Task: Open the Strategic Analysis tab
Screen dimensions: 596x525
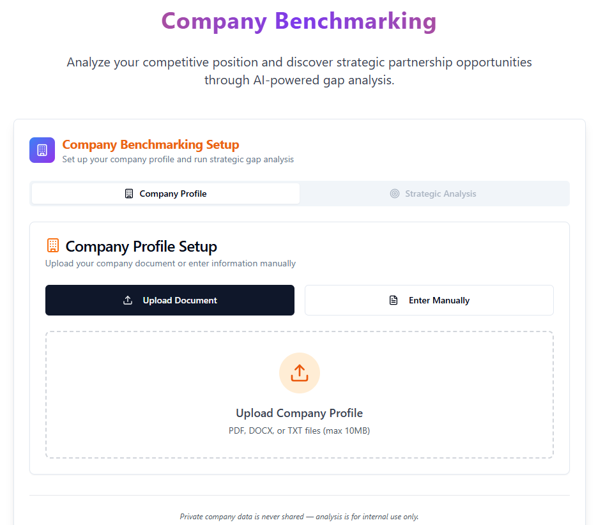Action: (x=434, y=194)
